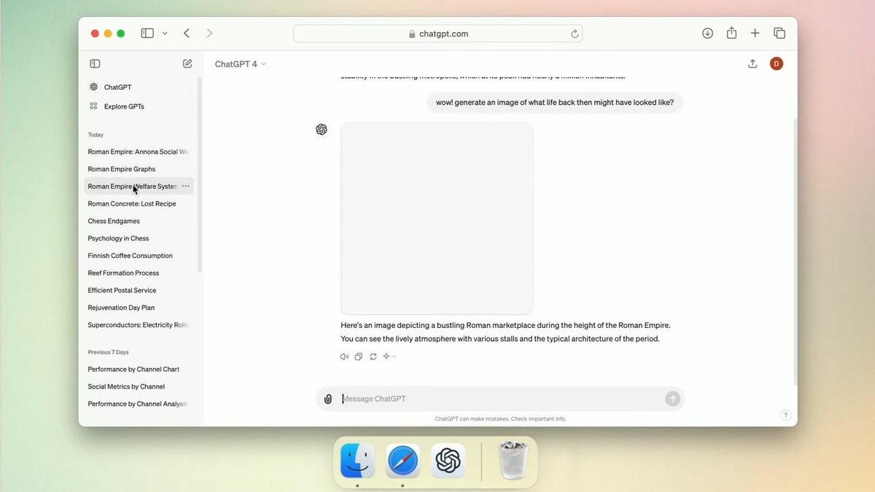The image size is (875, 492).
Task: Click the attach file paperclip icon
Action: pos(328,399)
